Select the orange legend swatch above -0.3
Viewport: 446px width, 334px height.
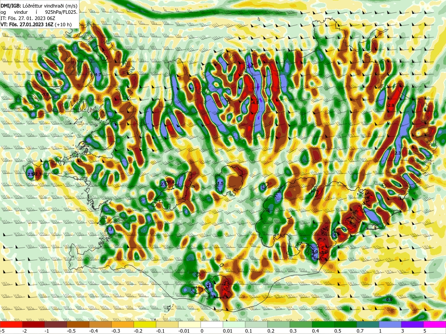tap(123, 324)
